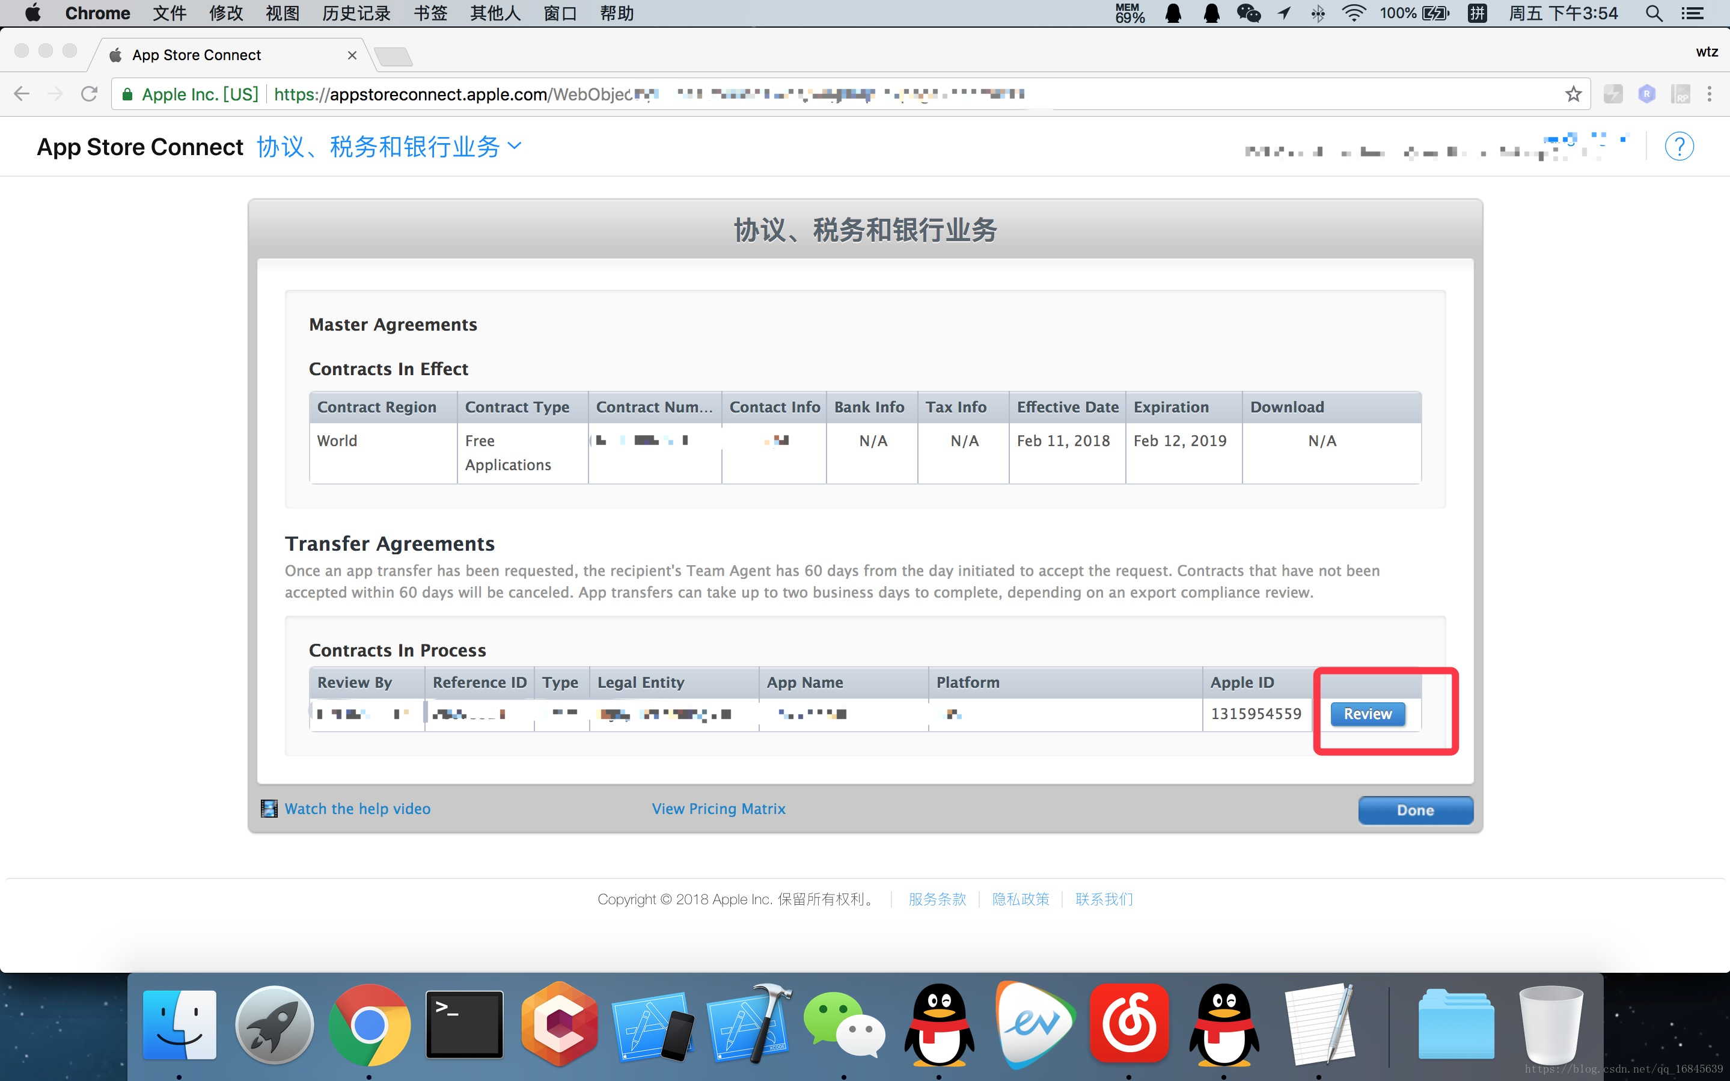Open Google Chrome from the Dock
This screenshot has height=1081, width=1730.
point(368,1024)
